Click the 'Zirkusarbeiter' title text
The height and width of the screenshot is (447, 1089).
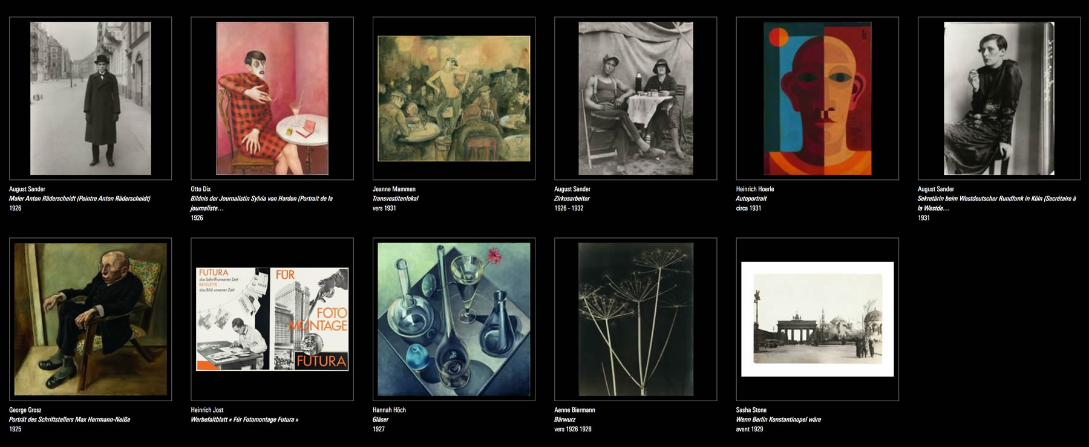[x=572, y=199]
